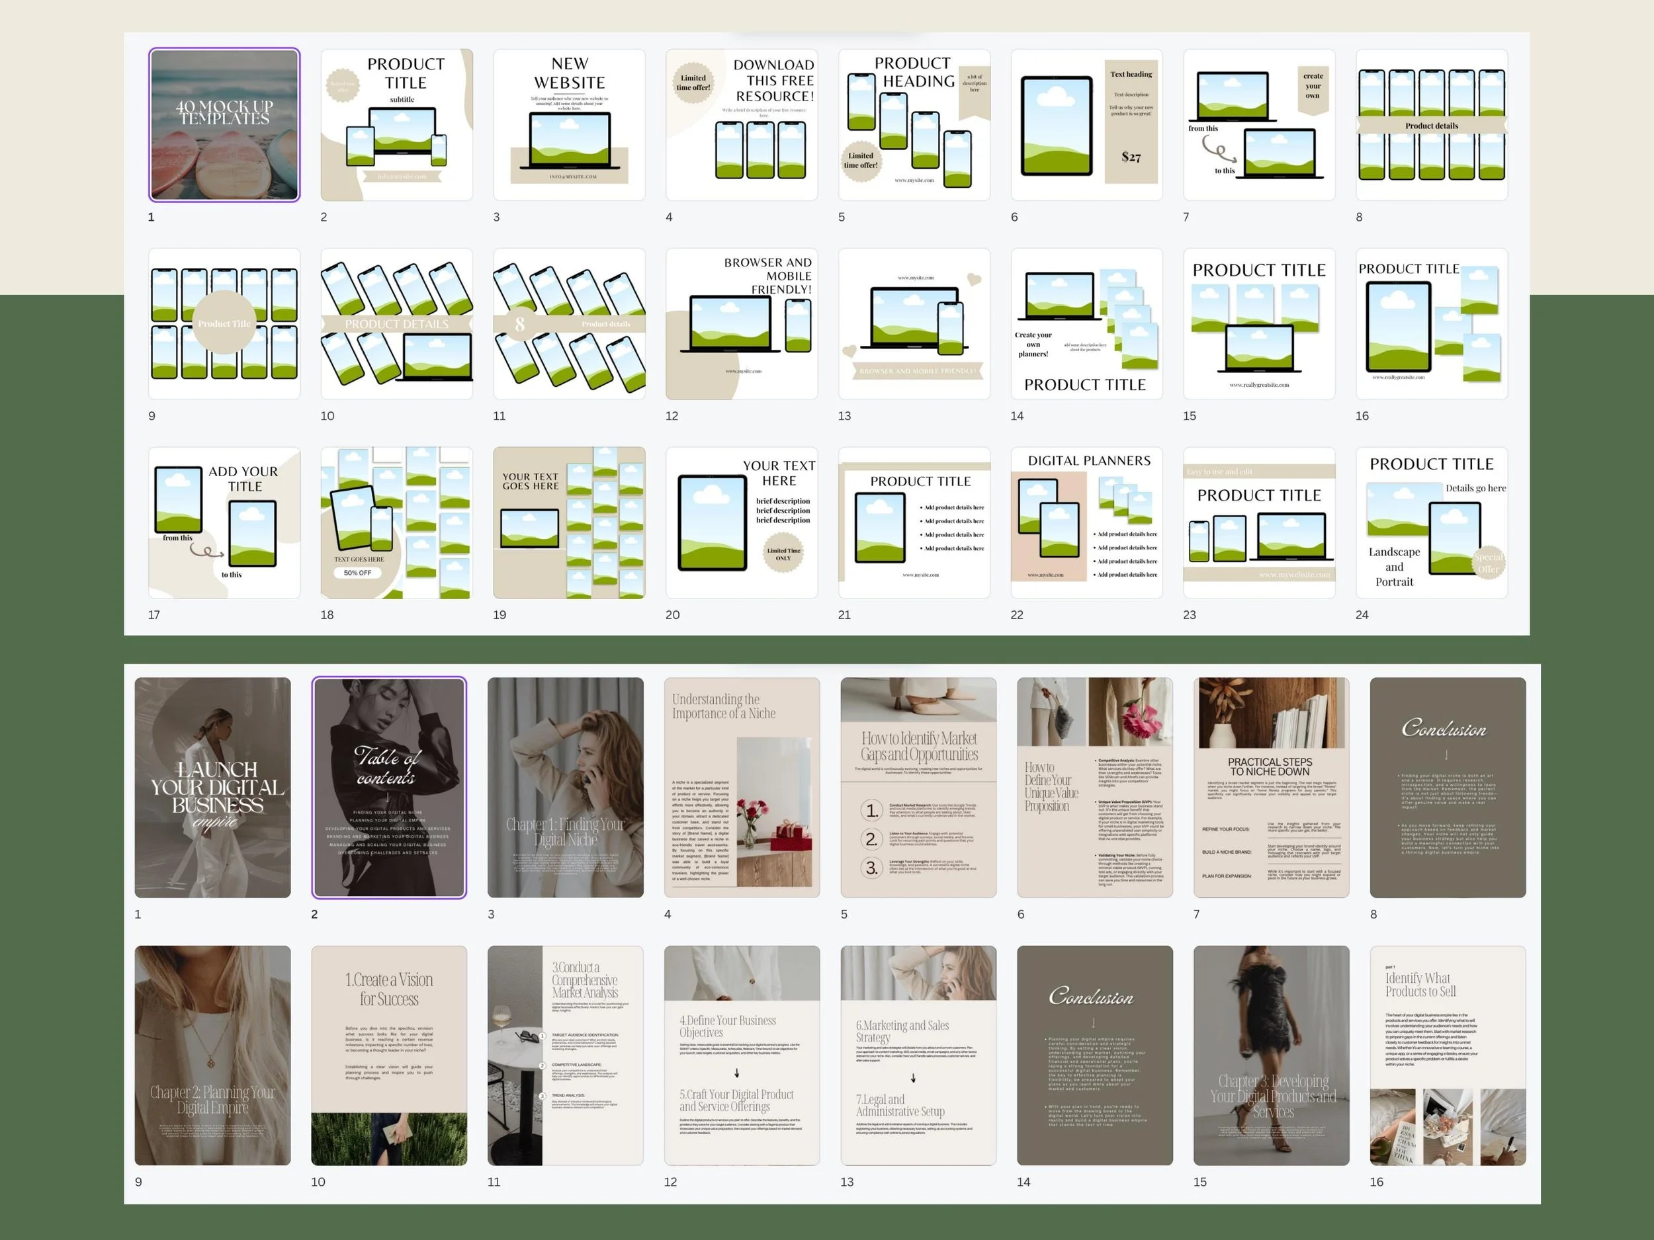Select tilted phones page with number 8
Viewport: 1654px width, 1240px height.
pyautogui.click(x=569, y=323)
